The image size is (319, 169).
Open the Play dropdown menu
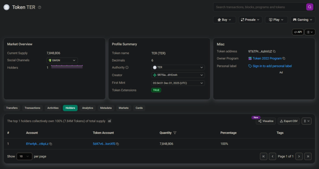(276, 20)
